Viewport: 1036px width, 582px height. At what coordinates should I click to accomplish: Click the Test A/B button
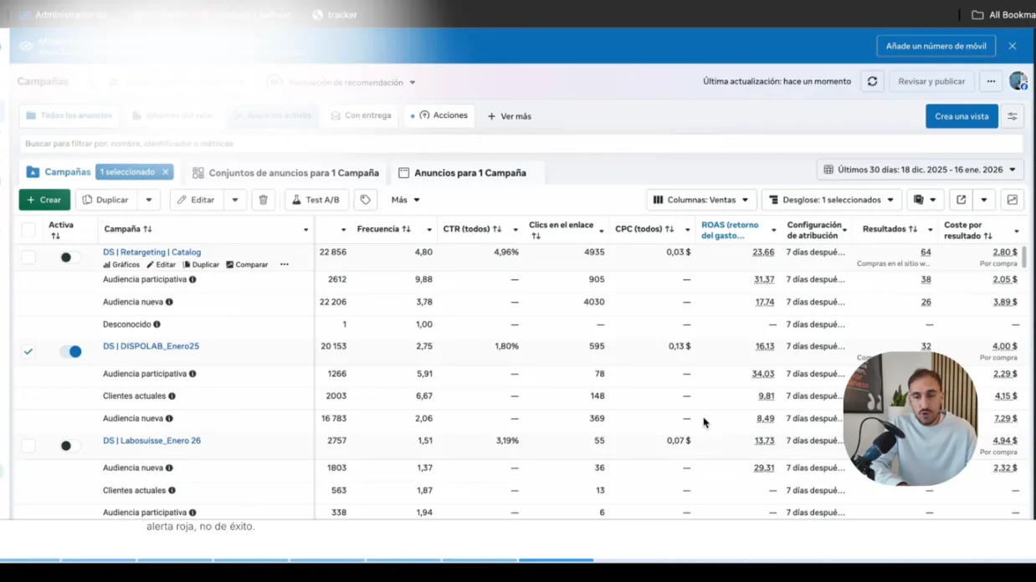(315, 200)
